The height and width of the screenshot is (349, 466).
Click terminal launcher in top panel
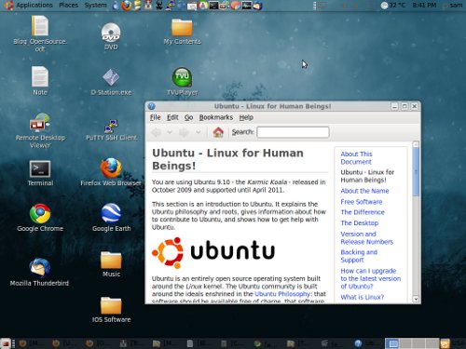pyautogui.click(x=213, y=6)
